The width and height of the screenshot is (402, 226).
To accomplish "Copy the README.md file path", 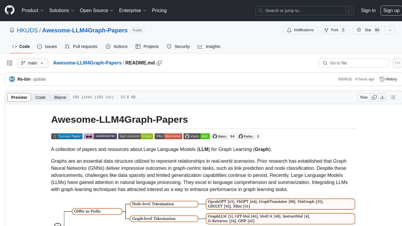I will coord(159,63).
